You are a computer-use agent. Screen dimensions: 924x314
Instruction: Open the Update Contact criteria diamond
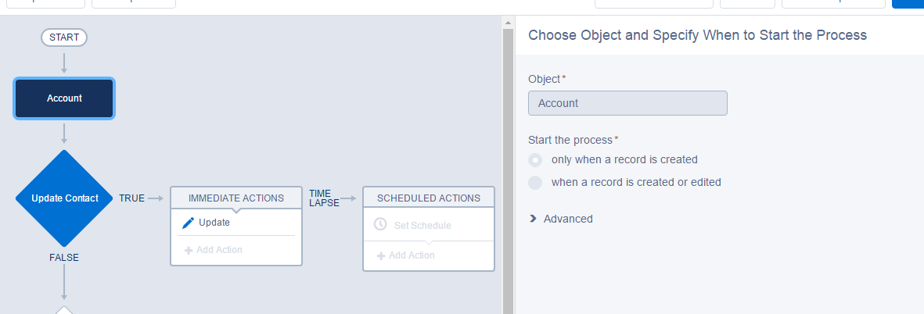click(65, 198)
